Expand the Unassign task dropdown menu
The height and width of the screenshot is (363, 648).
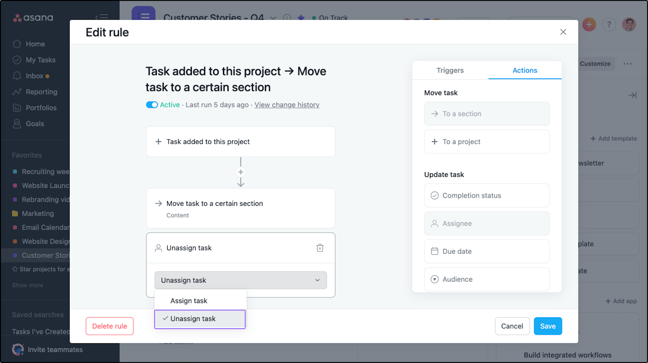click(x=241, y=280)
